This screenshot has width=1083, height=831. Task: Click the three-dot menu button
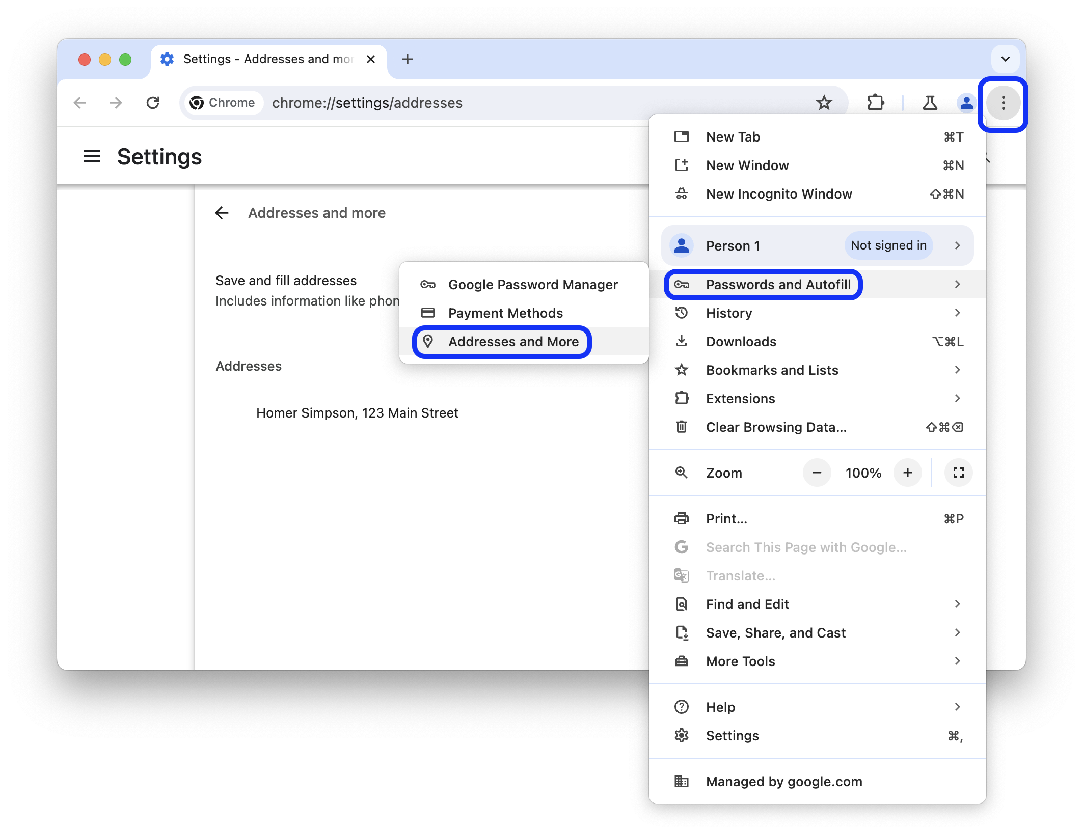(1005, 102)
